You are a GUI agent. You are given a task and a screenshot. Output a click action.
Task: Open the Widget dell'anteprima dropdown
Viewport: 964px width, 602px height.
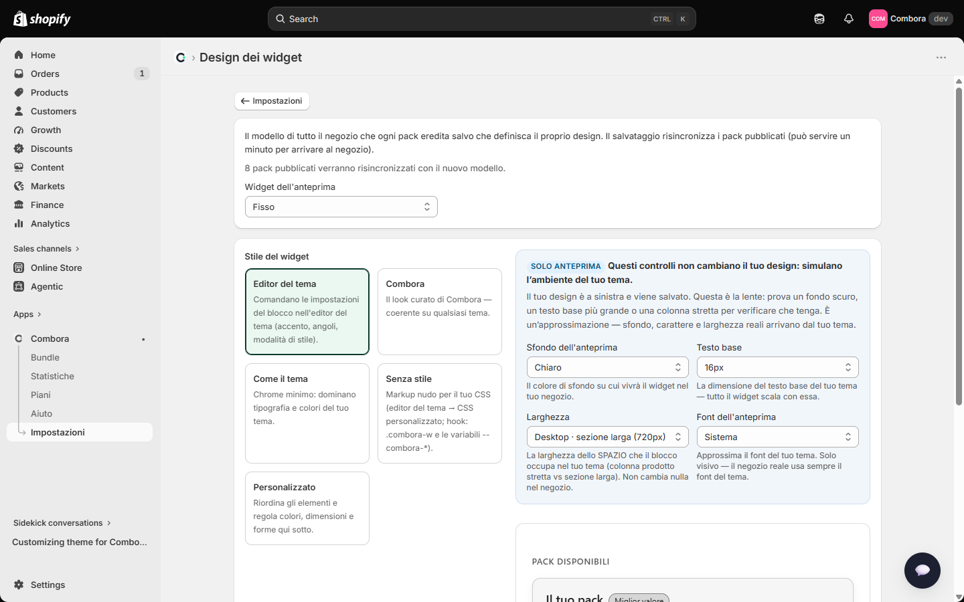[341, 207]
